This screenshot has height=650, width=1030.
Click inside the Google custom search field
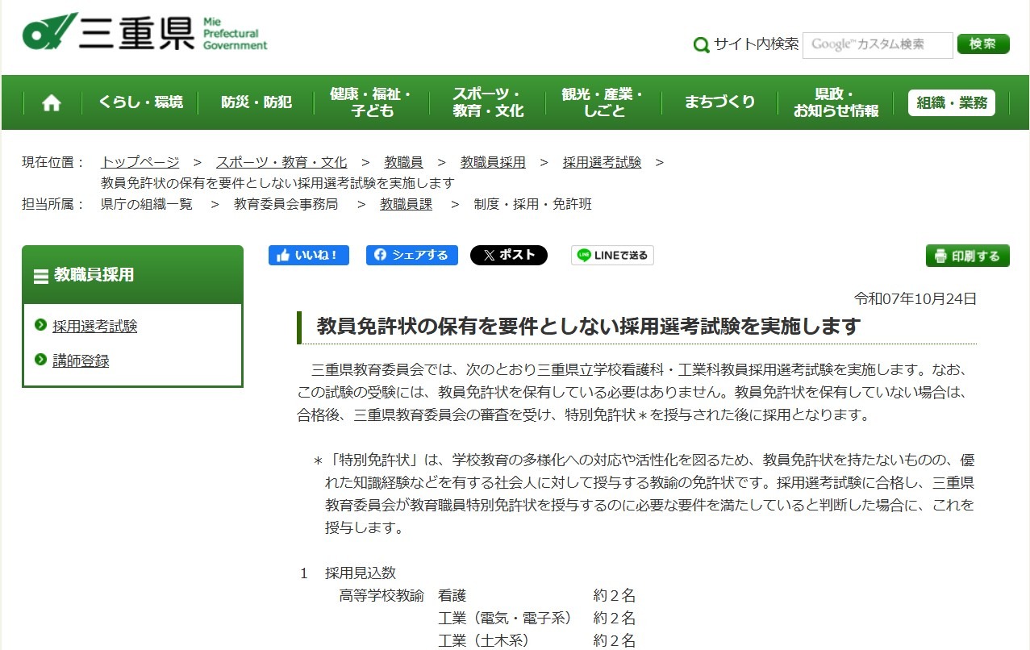pos(876,45)
